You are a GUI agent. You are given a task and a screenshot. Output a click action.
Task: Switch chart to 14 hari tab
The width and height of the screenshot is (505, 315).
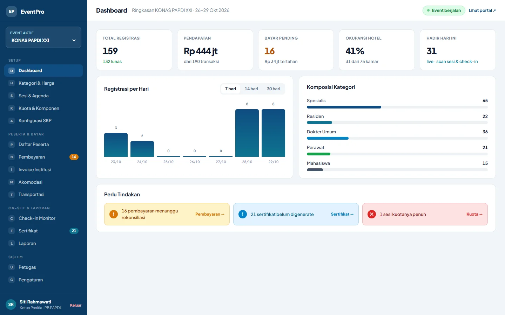click(251, 89)
